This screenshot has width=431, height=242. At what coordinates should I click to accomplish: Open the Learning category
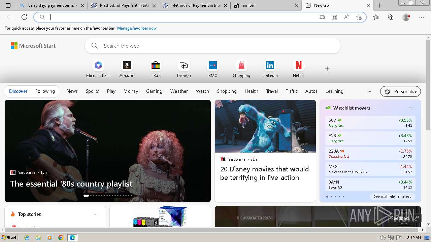click(x=334, y=91)
